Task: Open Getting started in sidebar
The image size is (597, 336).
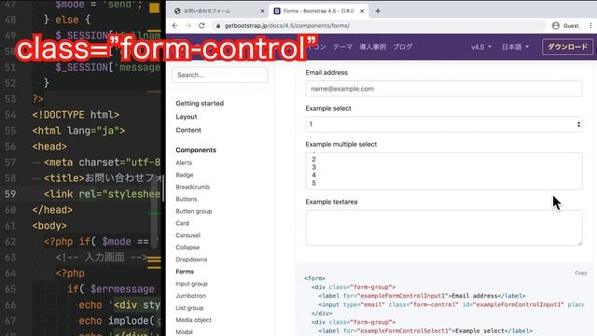Action: pos(200,104)
